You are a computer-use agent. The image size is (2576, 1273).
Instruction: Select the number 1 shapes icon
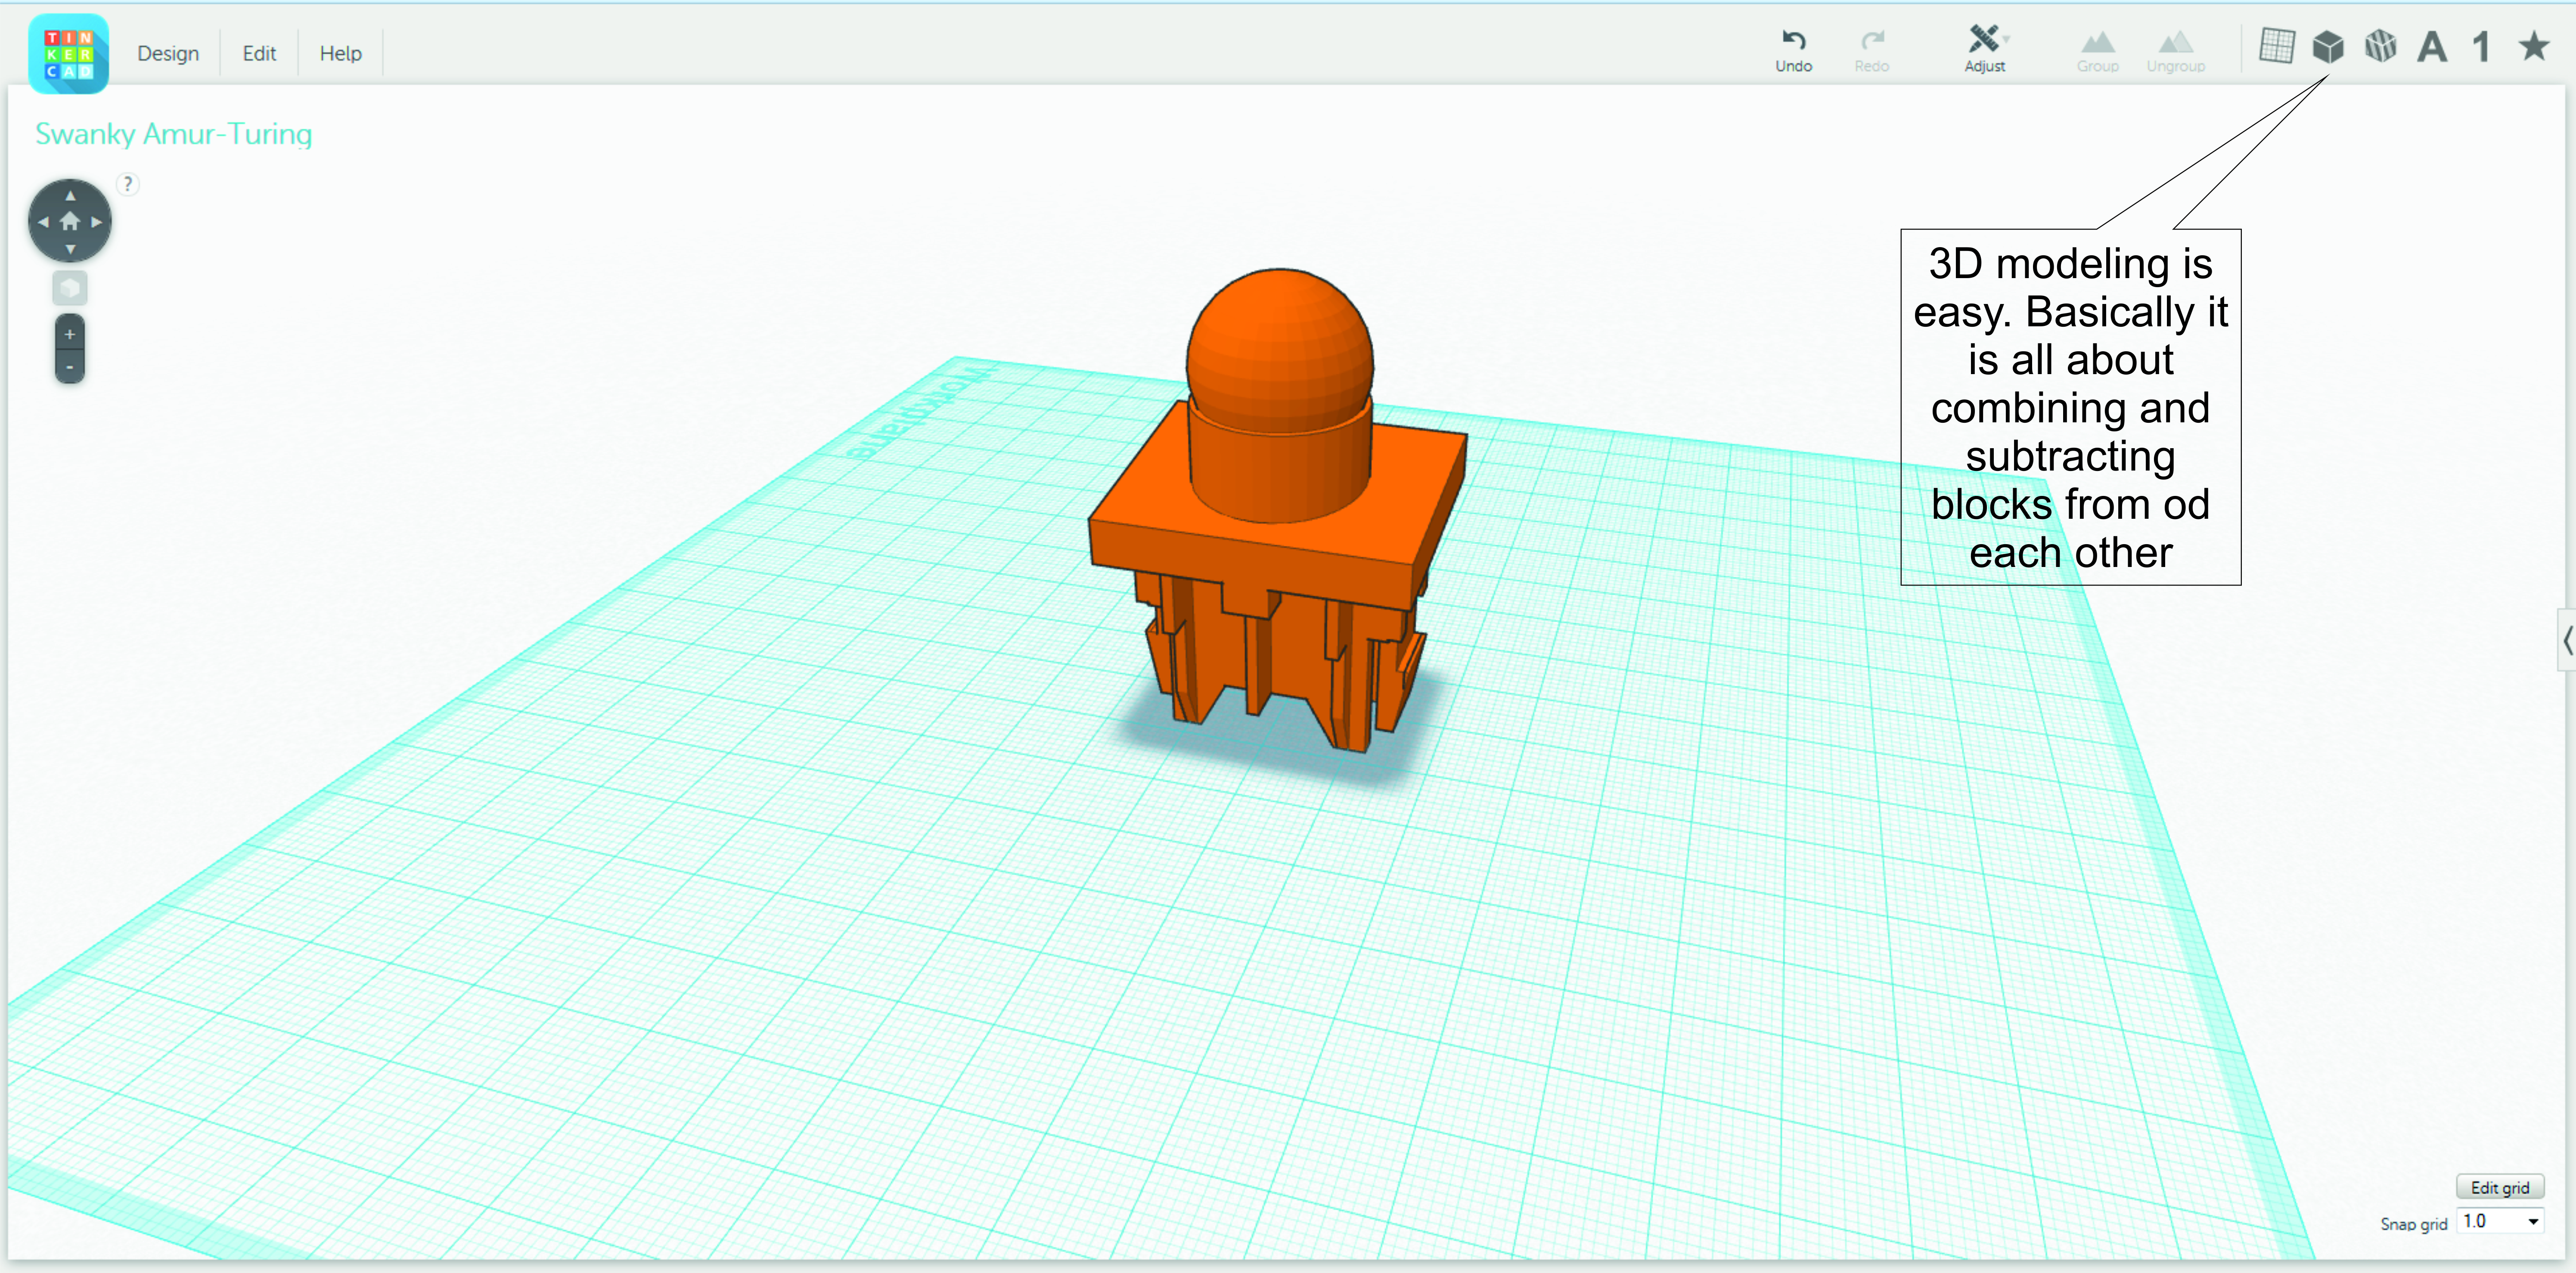coord(2481,46)
